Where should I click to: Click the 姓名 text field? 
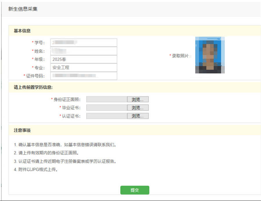84,51
